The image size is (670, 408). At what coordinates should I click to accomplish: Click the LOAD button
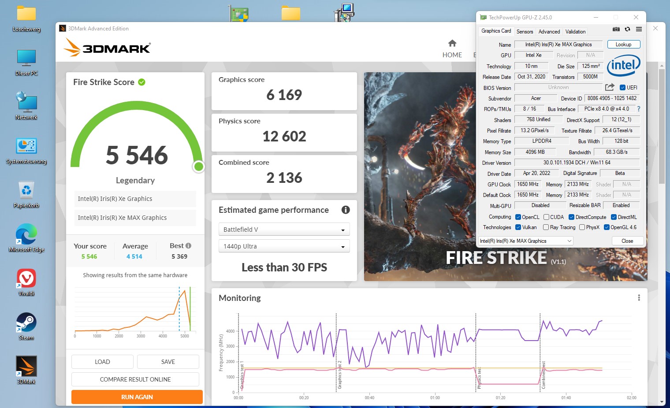(x=102, y=362)
